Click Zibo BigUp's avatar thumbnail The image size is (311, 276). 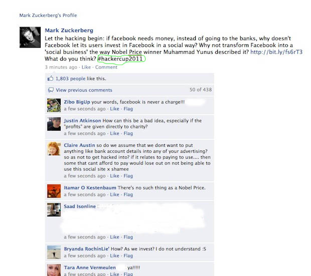click(54, 105)
